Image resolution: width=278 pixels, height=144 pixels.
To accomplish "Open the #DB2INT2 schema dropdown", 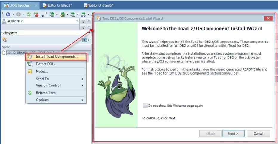I will pyautogui.click(x=77, y=21).
